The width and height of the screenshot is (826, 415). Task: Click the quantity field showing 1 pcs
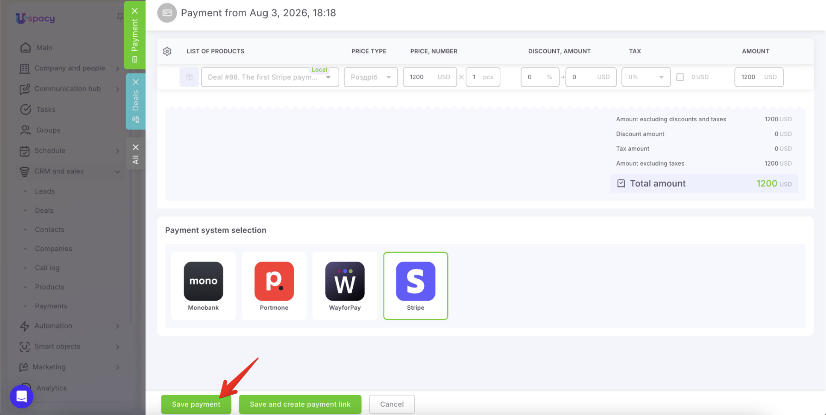click(483, 77)
